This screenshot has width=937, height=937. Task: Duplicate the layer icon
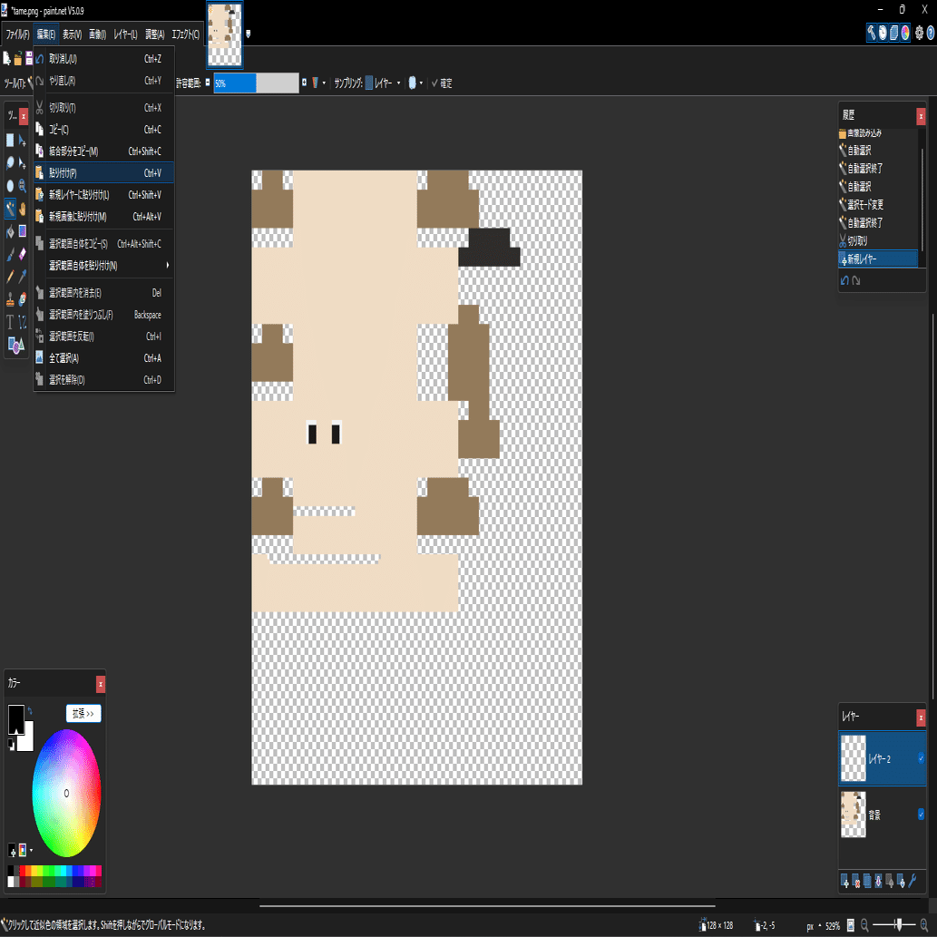[x=868, y=881]
